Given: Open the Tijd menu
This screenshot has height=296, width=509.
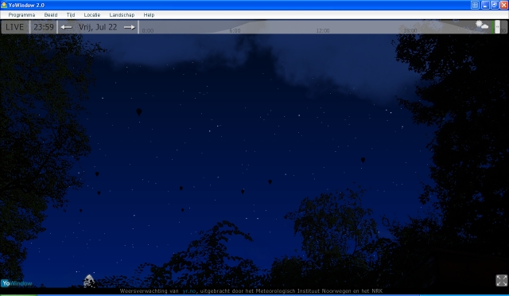Looking at the screenshot, I should pyautogui.click(x=71, y=15).
